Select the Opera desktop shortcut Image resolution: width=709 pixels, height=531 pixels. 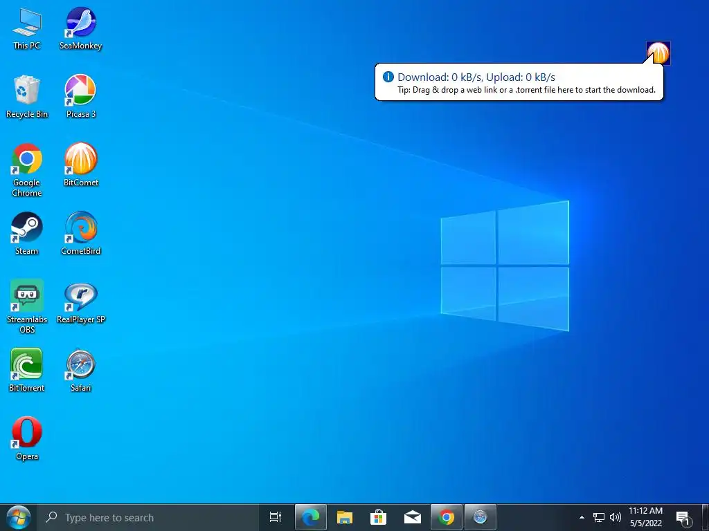pos(27,439)
